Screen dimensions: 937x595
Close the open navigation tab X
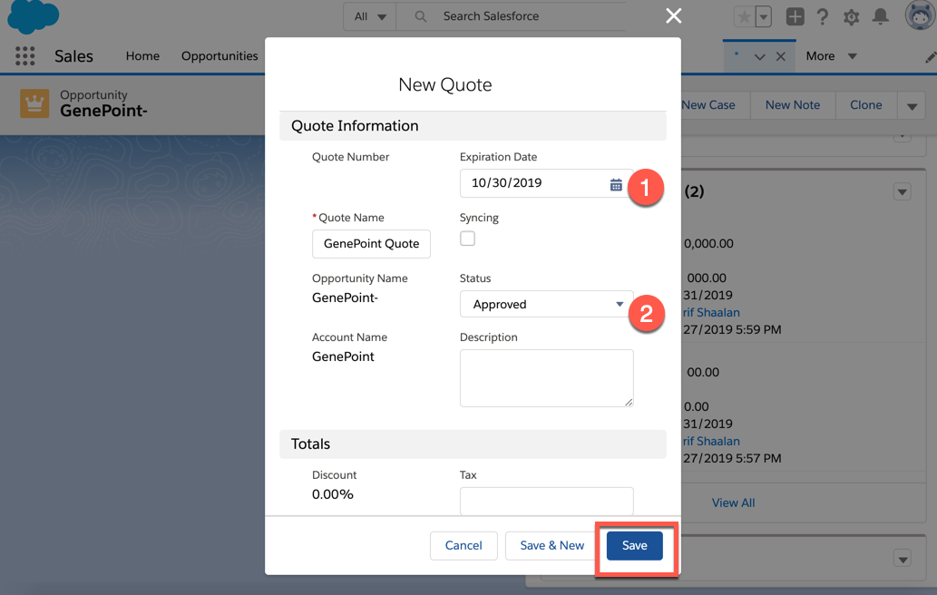[x=780, y=57]
